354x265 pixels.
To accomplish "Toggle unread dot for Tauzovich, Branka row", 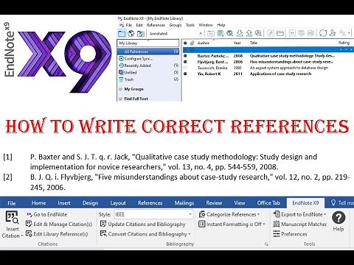I will 185,68.
